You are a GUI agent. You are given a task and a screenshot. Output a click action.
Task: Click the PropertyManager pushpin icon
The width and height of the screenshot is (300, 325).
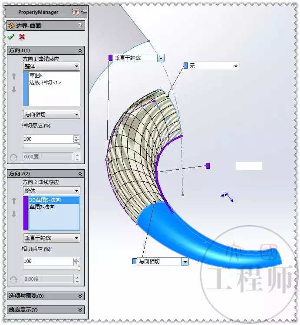[84, 12]
